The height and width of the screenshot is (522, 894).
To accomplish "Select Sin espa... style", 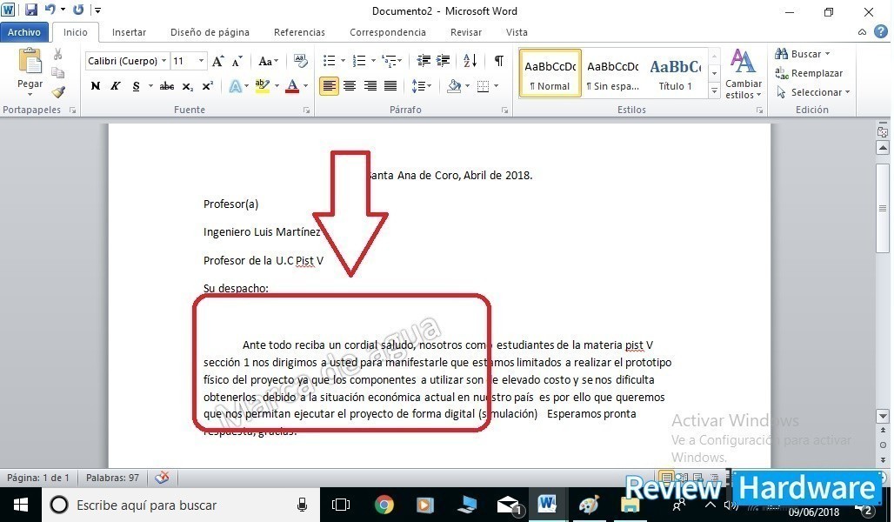I will pyautogui.click(x=613, y=73).
